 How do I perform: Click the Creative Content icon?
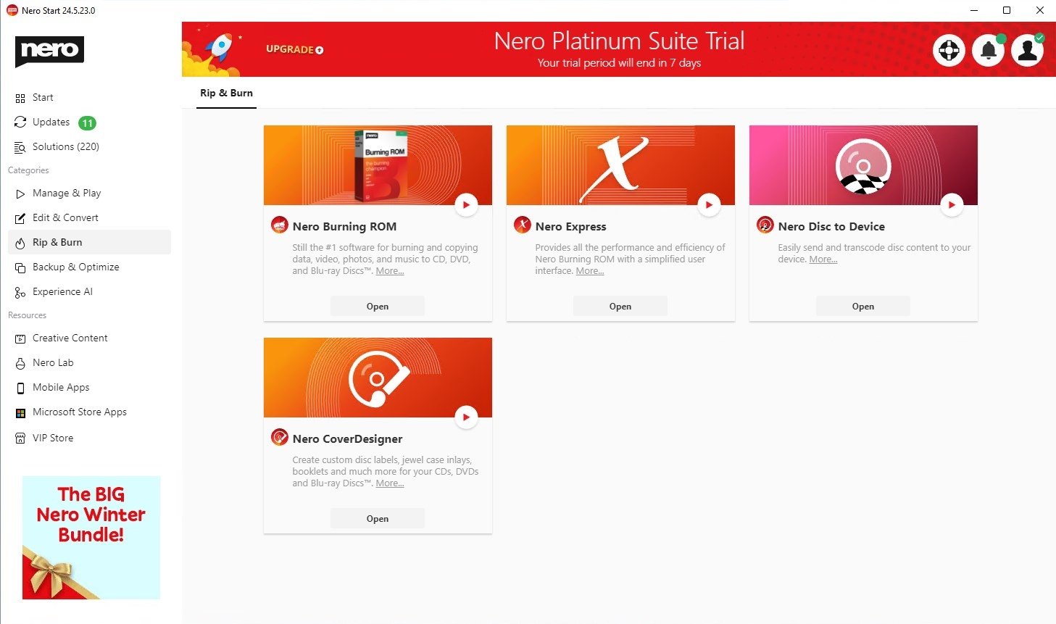coord(20,338)
